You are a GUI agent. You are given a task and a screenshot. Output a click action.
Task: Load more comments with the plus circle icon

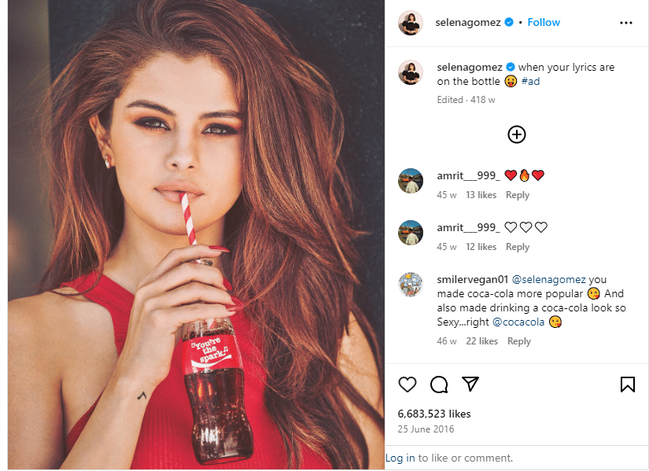point(517,134)
